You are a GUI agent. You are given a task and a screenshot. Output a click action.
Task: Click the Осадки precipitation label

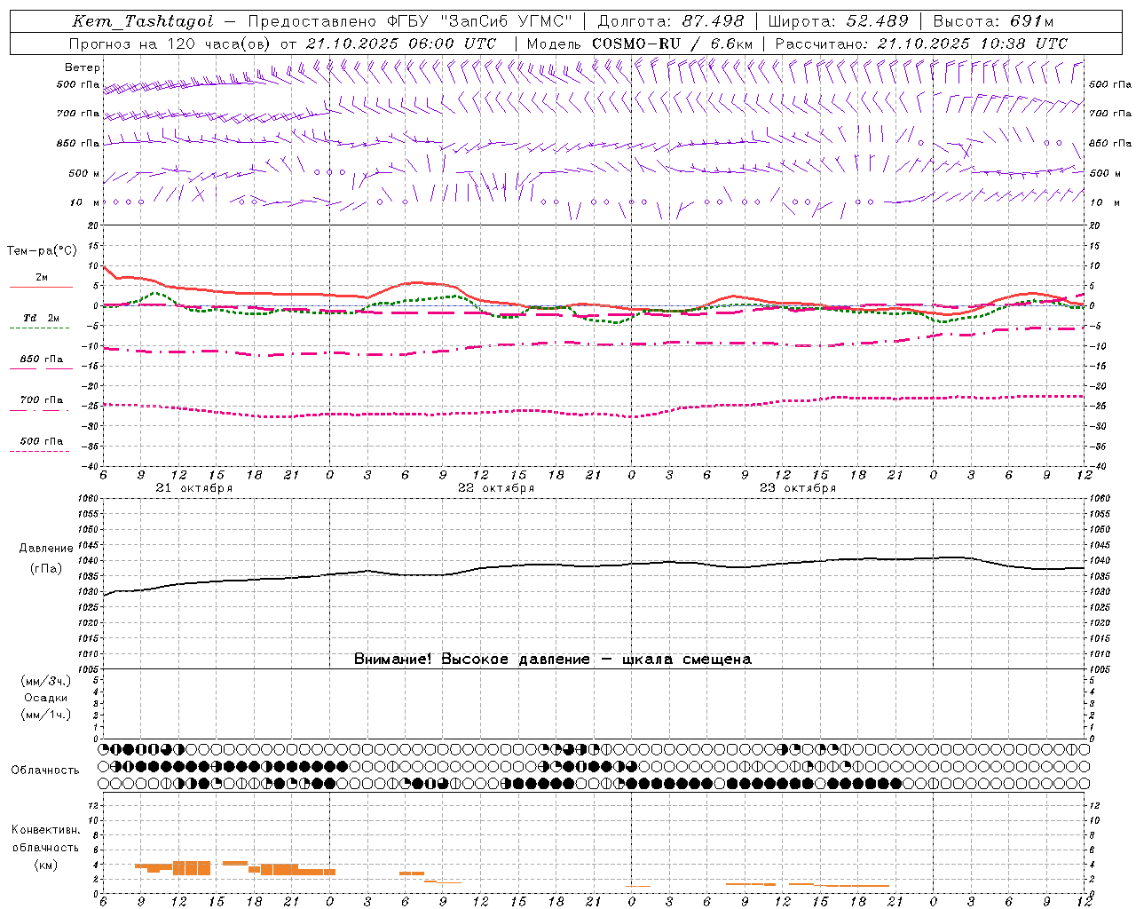pos(46,698)
